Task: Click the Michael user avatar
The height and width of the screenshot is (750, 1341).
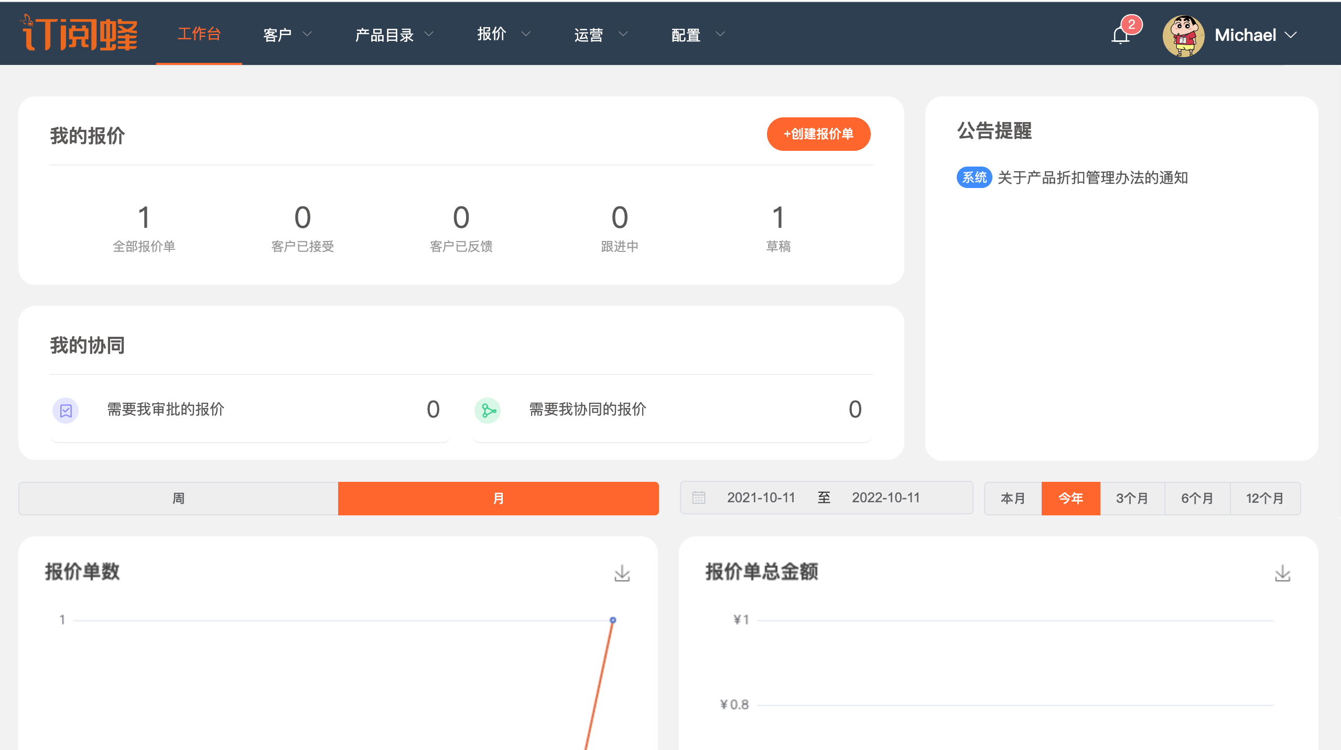Action: [x=1183, y=35]
